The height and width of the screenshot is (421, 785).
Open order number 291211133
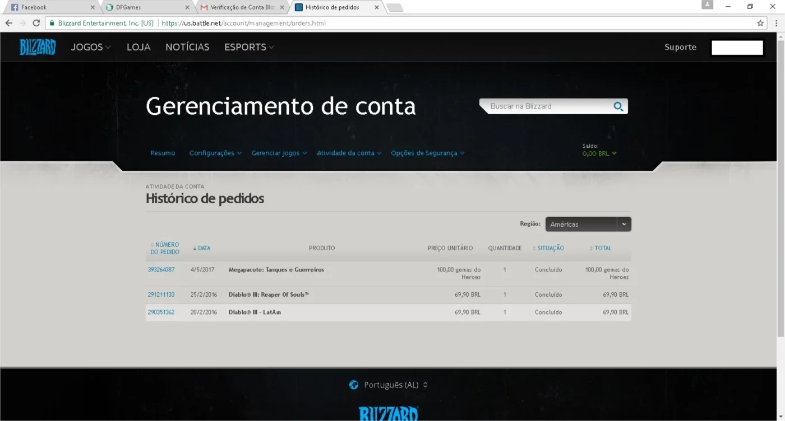pos(161,294)
